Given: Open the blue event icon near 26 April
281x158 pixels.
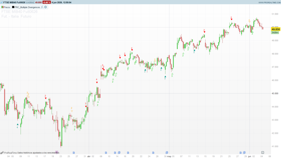Looking at the screenshot, I should pos(153,153).
